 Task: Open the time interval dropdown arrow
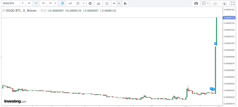pos(55,3)
